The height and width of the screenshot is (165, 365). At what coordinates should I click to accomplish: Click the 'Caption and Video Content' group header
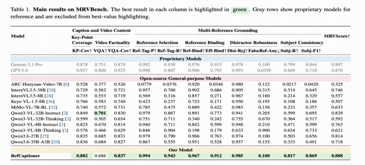102,30
